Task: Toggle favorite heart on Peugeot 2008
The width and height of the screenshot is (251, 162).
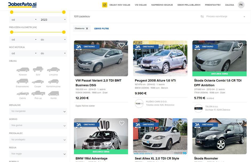Action: point(181,45)
